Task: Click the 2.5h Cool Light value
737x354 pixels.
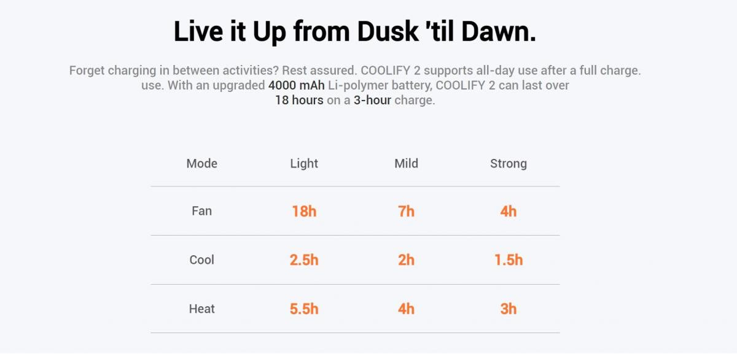Action: (304, 260)
